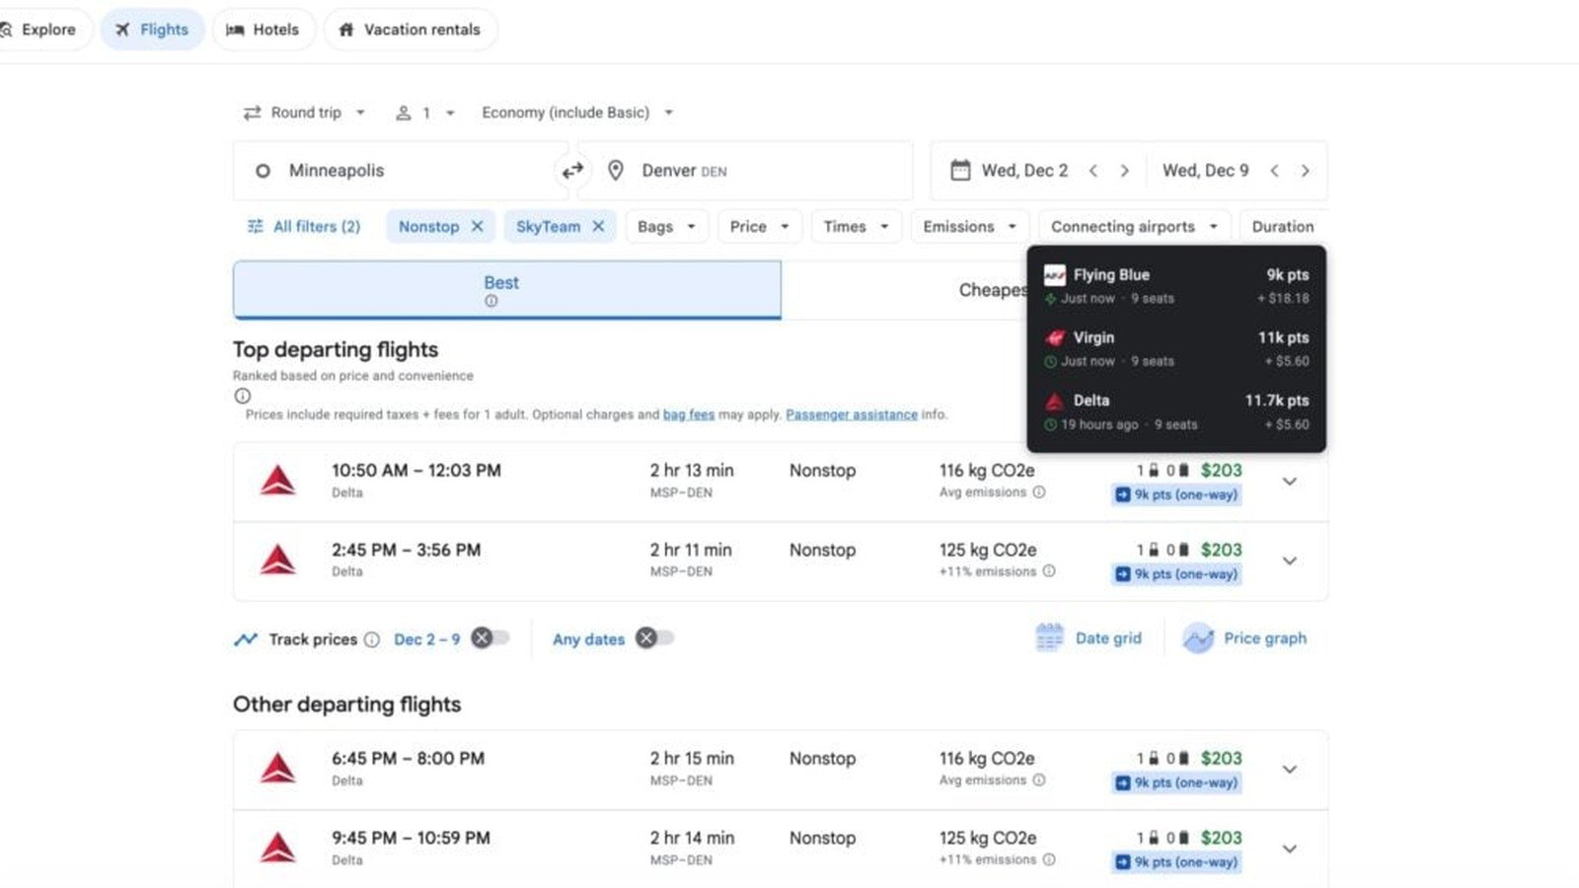
Task: Select the Cheapest sorting tab
Action: point(993,290)
